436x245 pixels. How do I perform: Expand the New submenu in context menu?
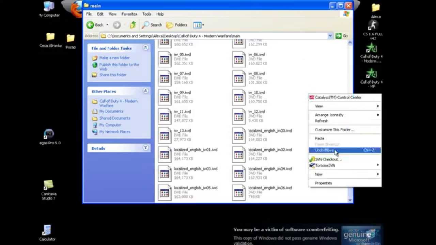[x=345, y=174]
